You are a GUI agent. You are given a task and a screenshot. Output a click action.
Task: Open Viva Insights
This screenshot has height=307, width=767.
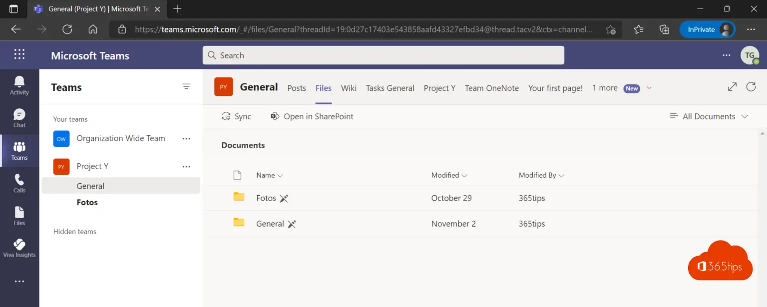19,247
